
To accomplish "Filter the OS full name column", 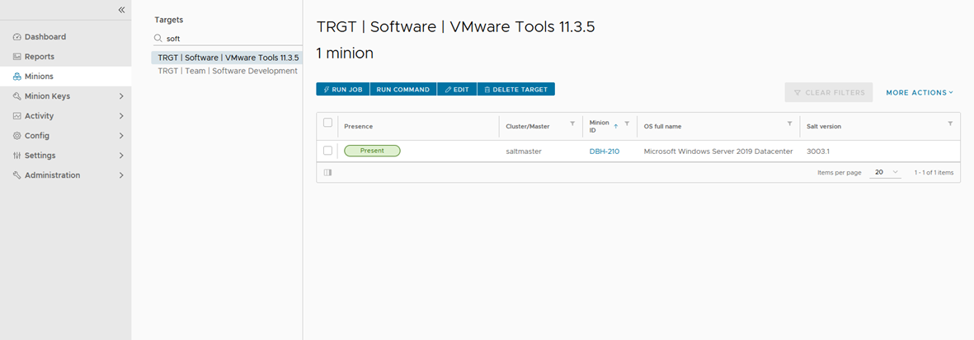I will point(789,123).
